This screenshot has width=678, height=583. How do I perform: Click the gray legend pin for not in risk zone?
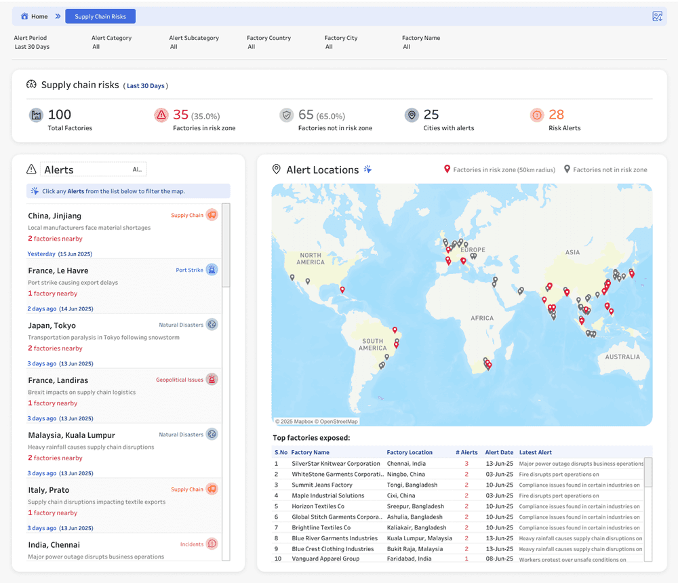[567, 169]
